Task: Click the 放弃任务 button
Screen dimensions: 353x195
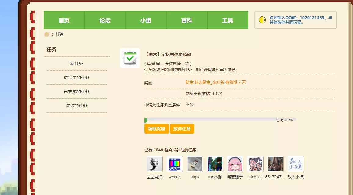Action: pos(182,128)
